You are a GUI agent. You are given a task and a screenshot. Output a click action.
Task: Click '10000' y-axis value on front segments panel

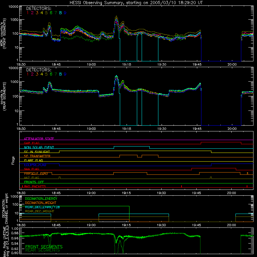click(13, 6)
